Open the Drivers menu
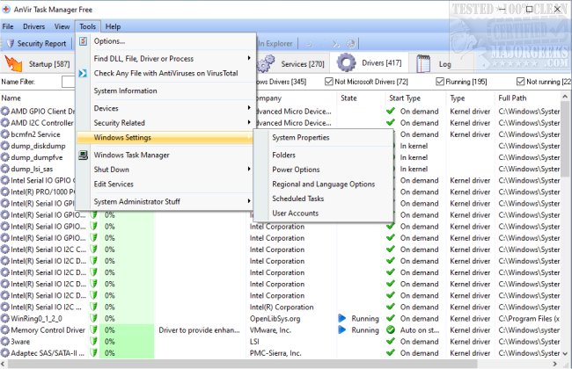Viewport: 572px width, 369px height. point(34,26)
